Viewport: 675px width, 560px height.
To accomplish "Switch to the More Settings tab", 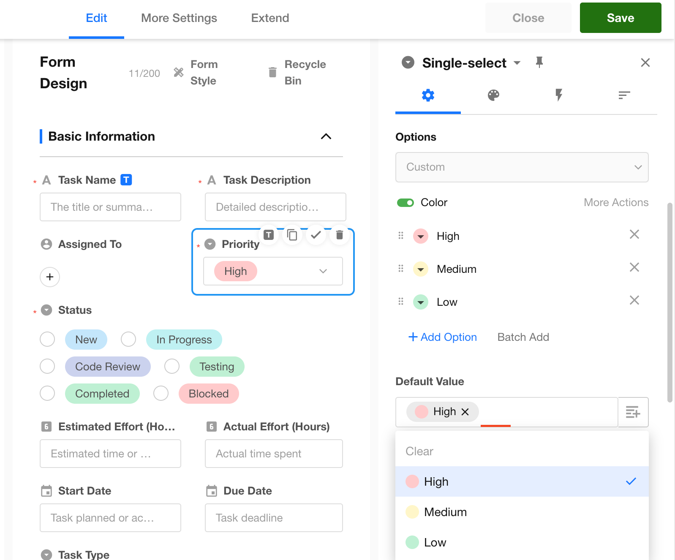I will [179, 18].
